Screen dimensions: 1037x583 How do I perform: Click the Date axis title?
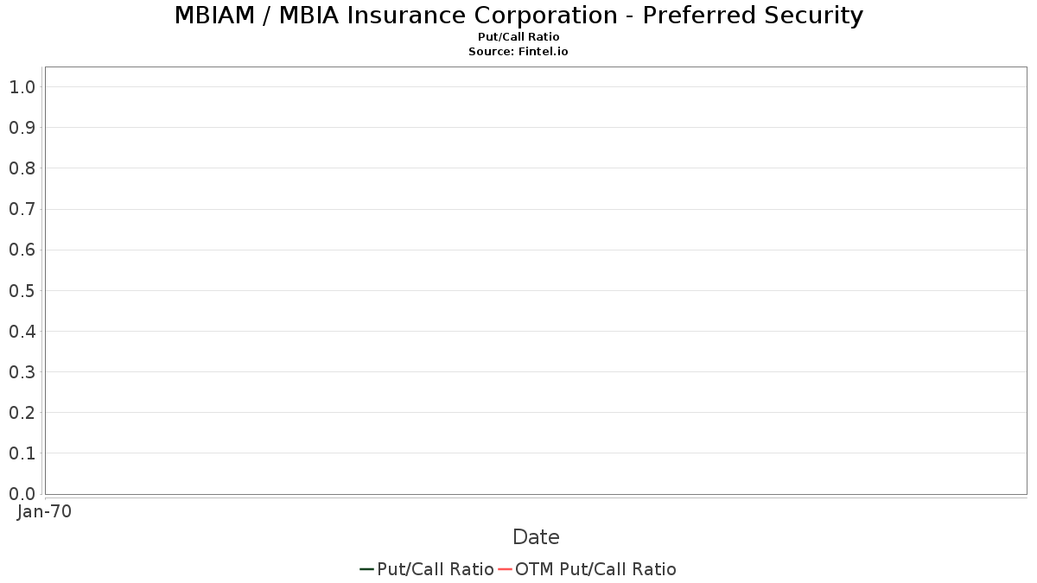pos(536,537)
